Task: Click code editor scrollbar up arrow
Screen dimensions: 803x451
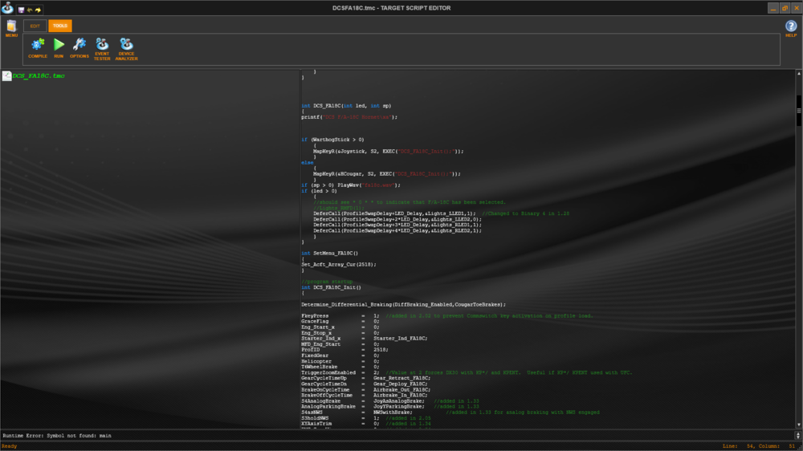Action: (798, 74)
